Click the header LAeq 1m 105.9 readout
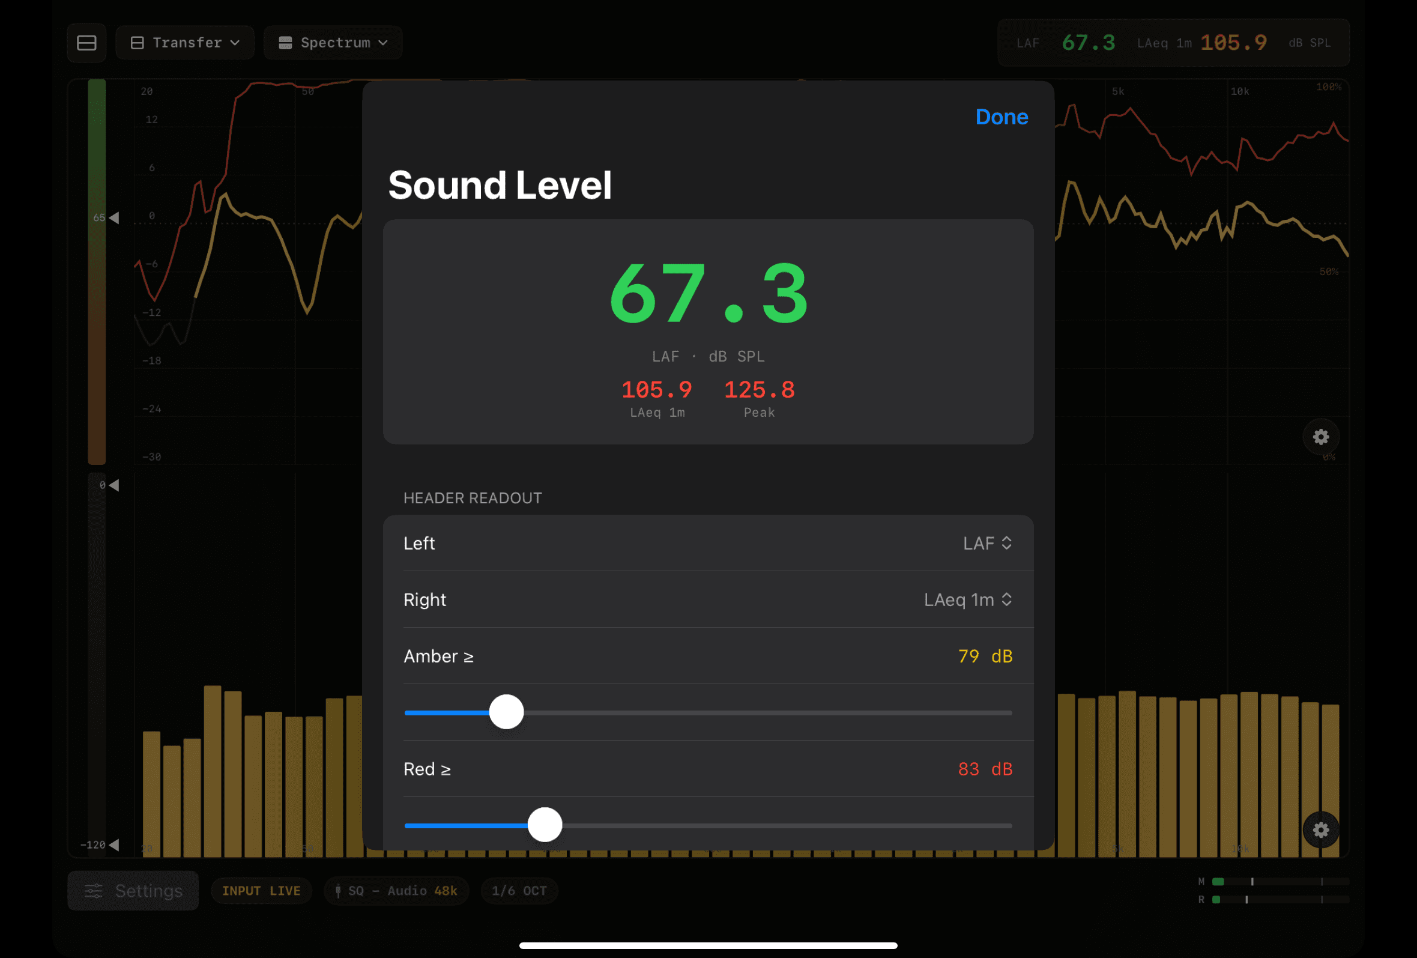1417x958 pixels. [1202, 43]
